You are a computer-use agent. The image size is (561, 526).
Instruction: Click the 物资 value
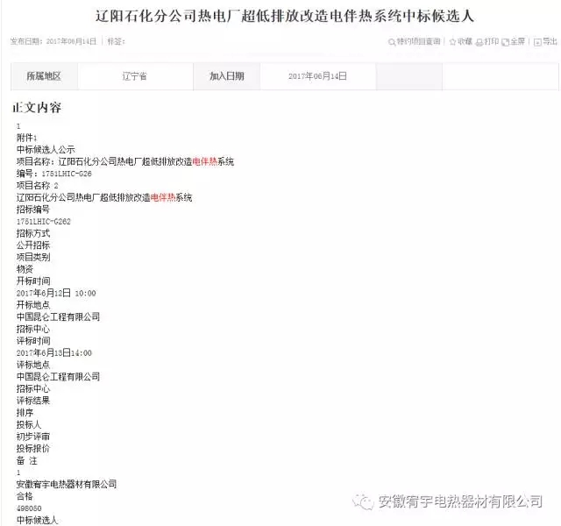click(x=25, y=269)
